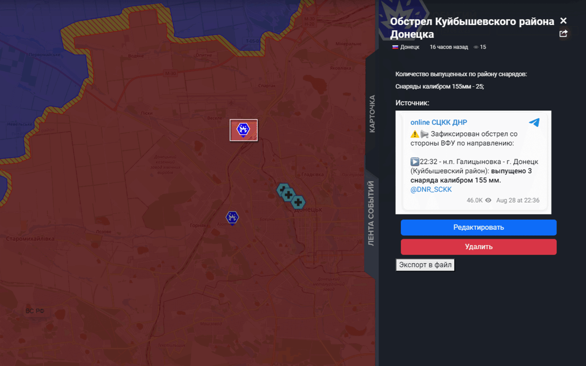Click the Старомихайлівка label on the map
Image resolution: width=586 pixels, height=366 pixels.
pyautogui.click(x=30, y=238)
